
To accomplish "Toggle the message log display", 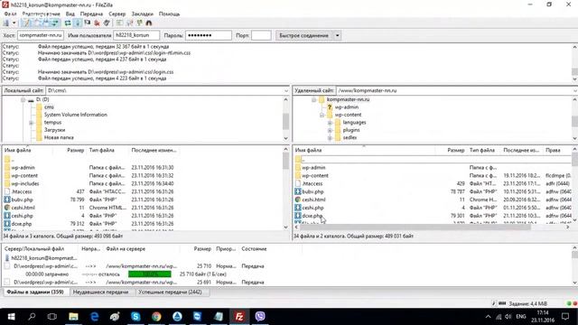I will [x=26, y=23].
